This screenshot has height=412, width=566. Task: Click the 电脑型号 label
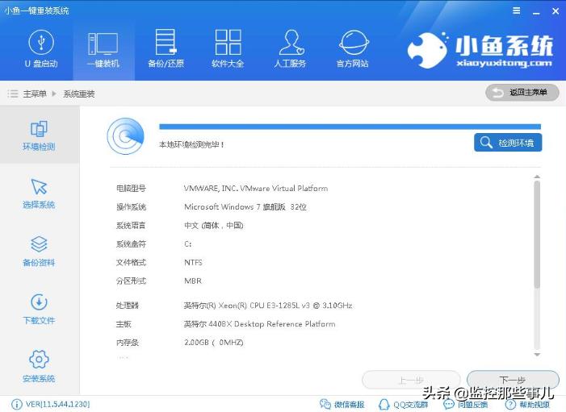131,188
